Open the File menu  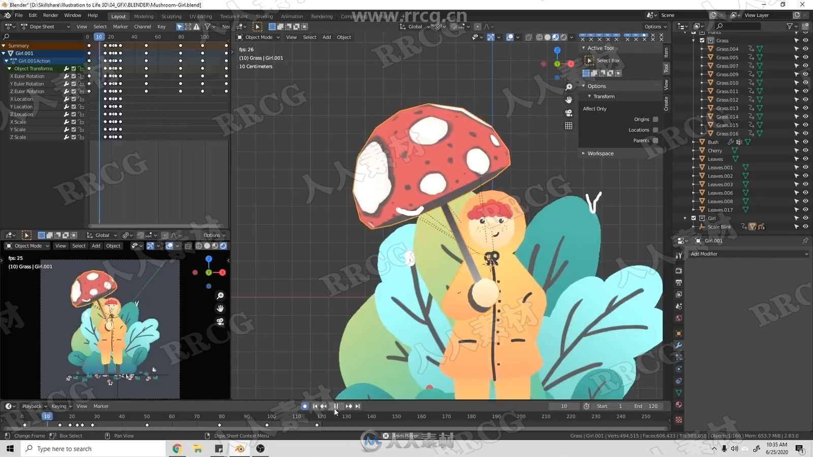(19, 15)
